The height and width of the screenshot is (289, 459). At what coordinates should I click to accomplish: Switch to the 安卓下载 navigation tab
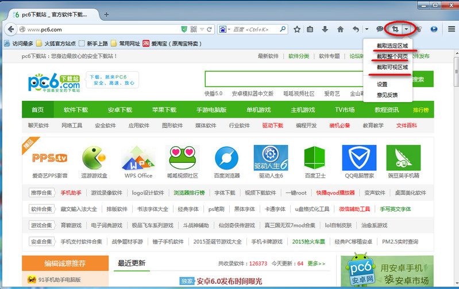pos(119,110)
